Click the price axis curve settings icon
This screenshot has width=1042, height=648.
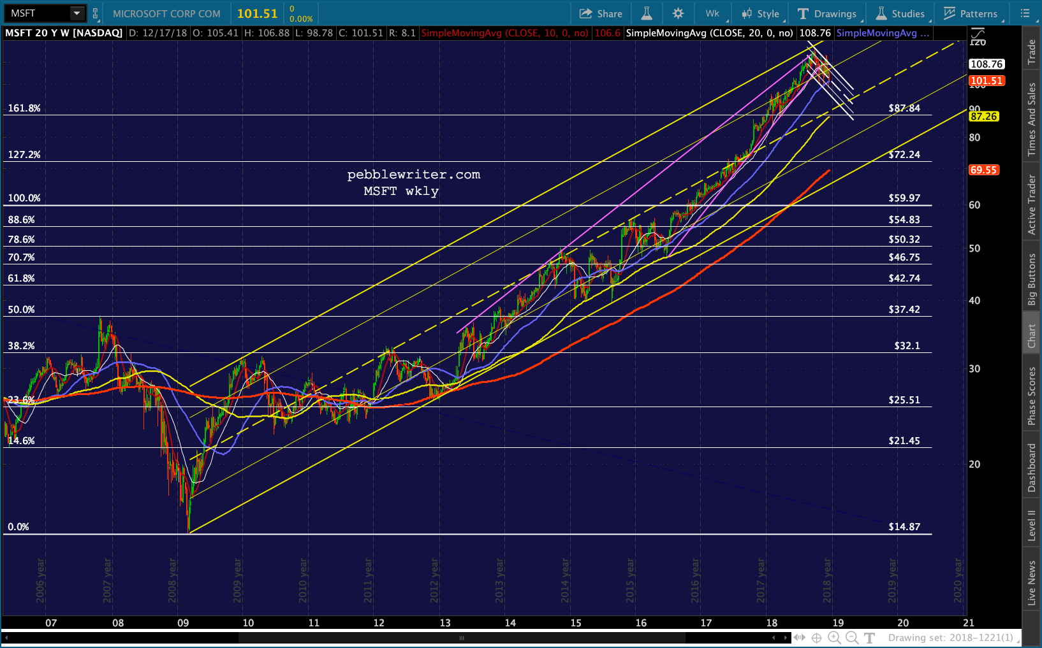click(978, 35)
